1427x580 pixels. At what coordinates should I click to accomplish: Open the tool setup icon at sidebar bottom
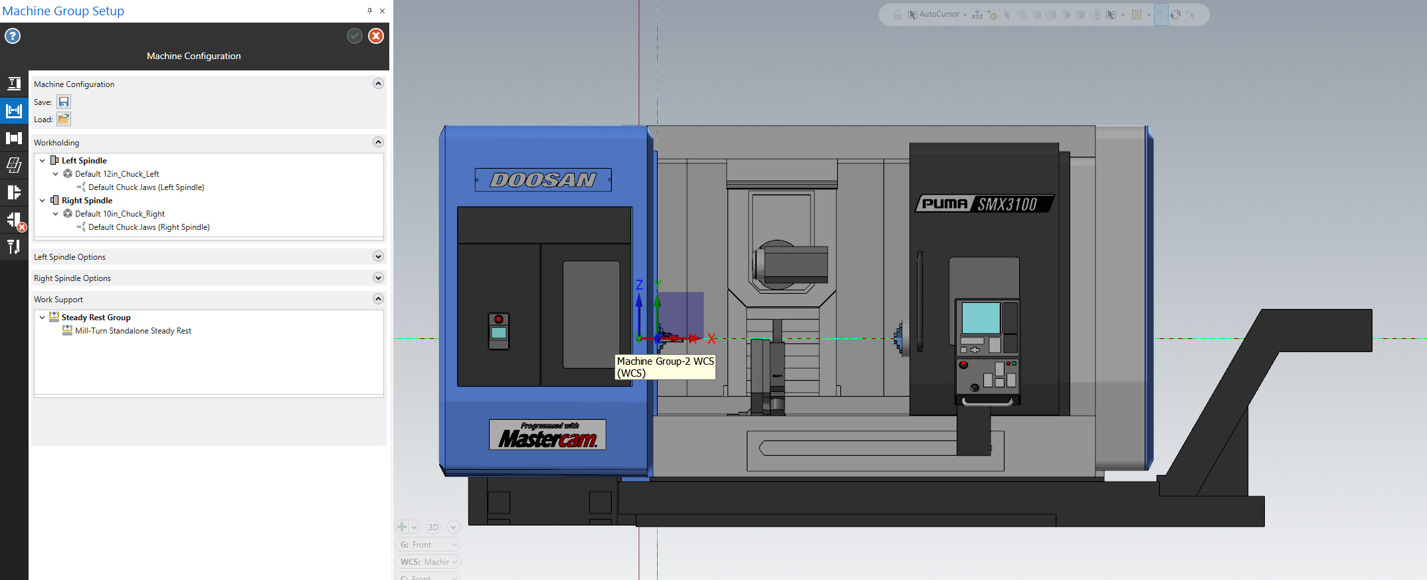click(x=14, y=247)
